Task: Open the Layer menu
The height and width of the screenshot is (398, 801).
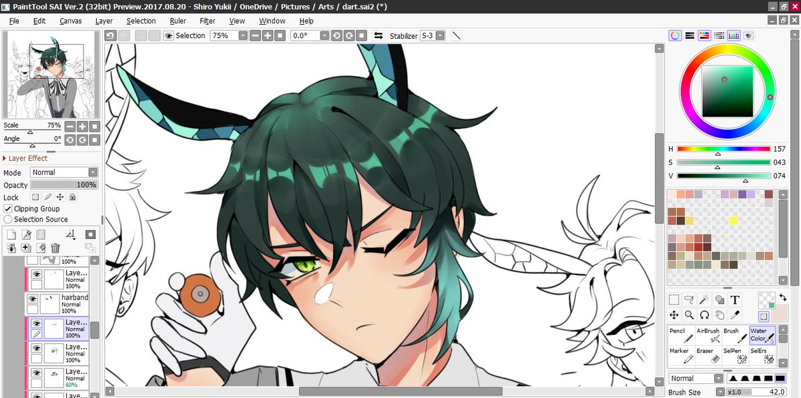Action: [x=103, y=21]
